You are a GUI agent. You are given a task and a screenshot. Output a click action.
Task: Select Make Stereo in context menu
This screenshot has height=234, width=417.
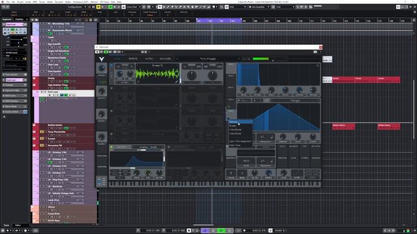point(240,133)
